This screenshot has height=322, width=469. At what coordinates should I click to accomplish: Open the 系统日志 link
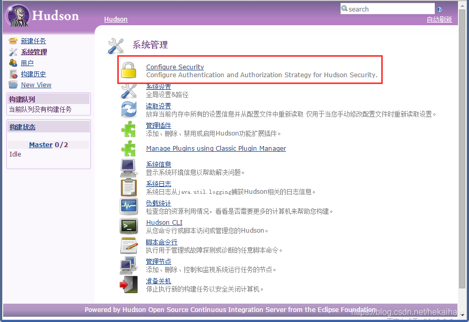coord(159,184)
